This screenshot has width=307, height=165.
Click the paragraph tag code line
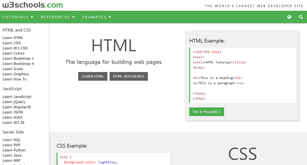click(218, 83)
